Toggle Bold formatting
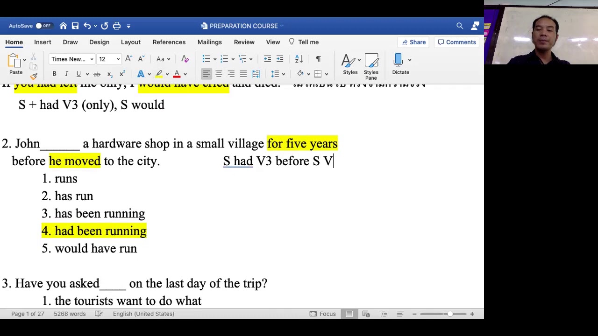The image size is (598, 336). point(54,74)
